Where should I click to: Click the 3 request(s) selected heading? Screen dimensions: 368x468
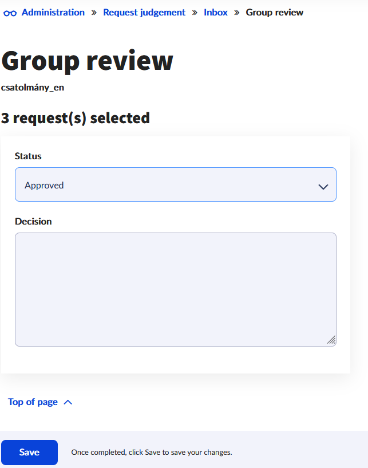pos(76,118)
